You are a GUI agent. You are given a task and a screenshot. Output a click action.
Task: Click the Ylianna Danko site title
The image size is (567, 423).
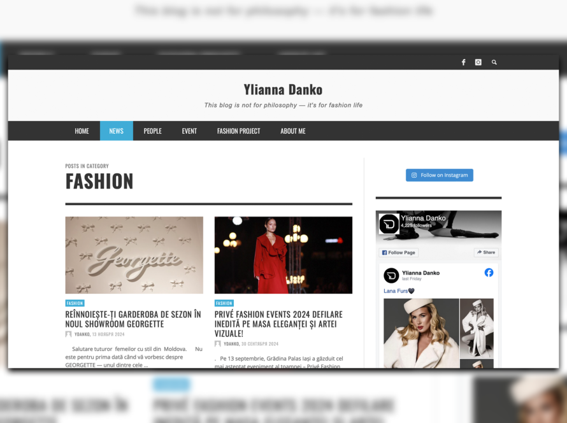(x=283, y=90)
